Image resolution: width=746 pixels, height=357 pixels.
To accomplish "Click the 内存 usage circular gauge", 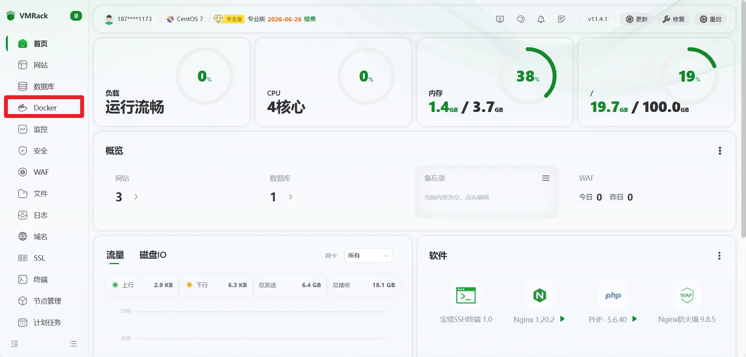I will point(528,76).
